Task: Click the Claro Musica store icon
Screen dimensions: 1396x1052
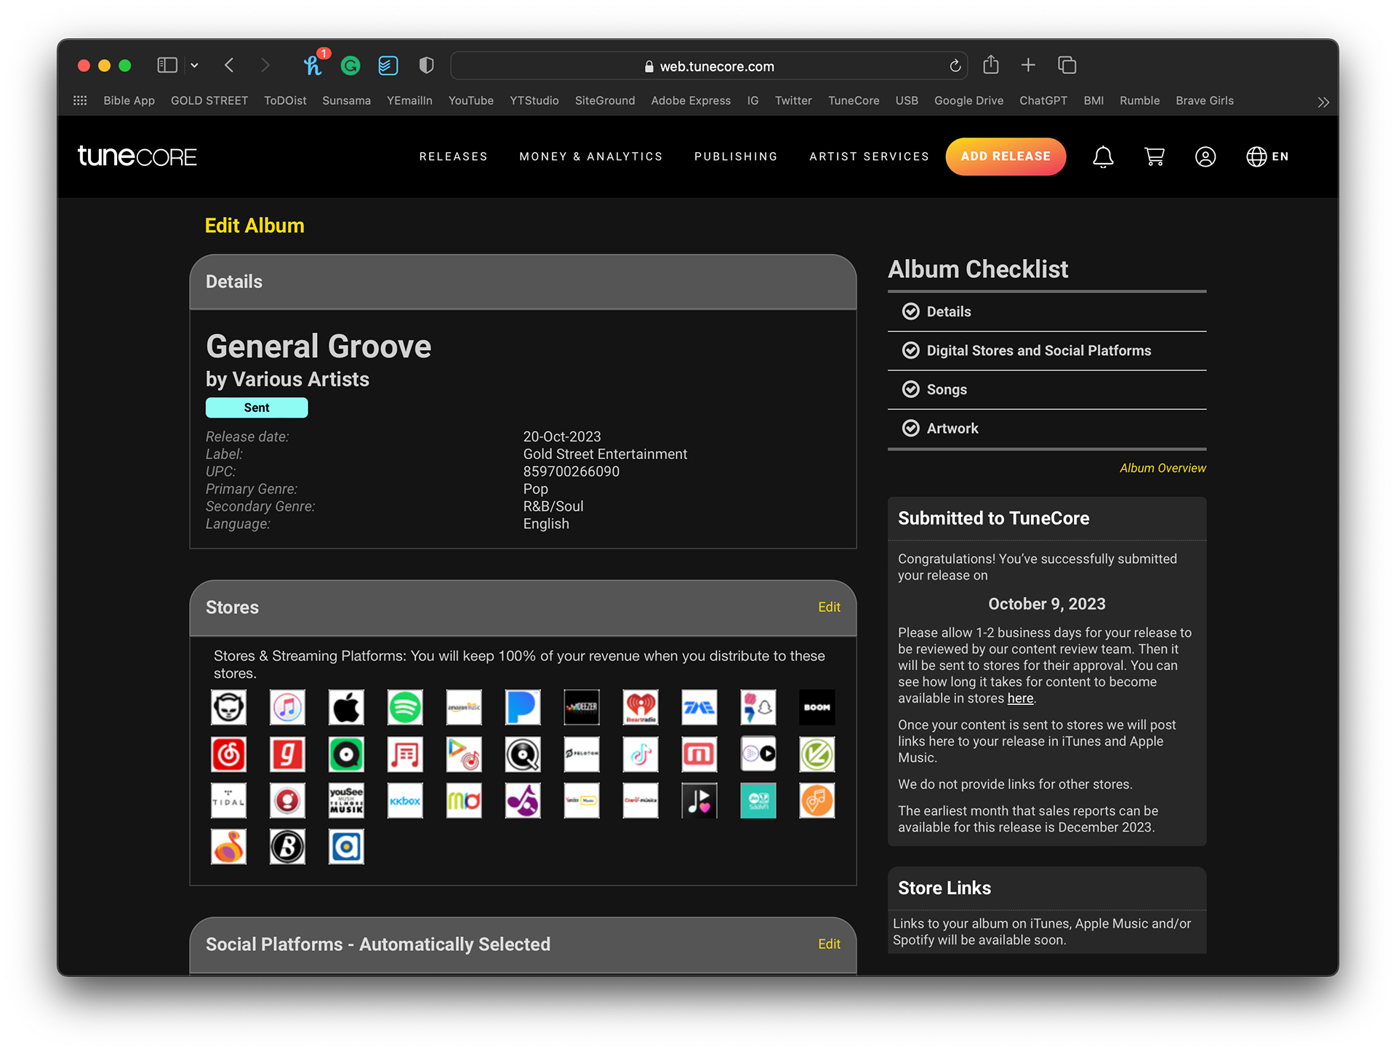Action: pyautogui.click(x=641, y=801)
